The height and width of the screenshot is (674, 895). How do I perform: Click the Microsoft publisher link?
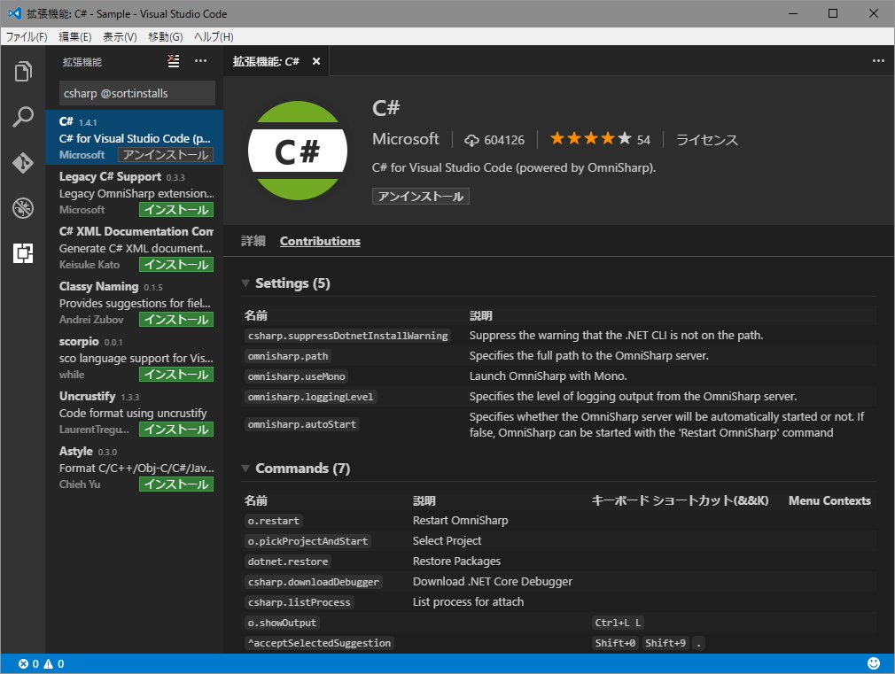click(406, 139)
